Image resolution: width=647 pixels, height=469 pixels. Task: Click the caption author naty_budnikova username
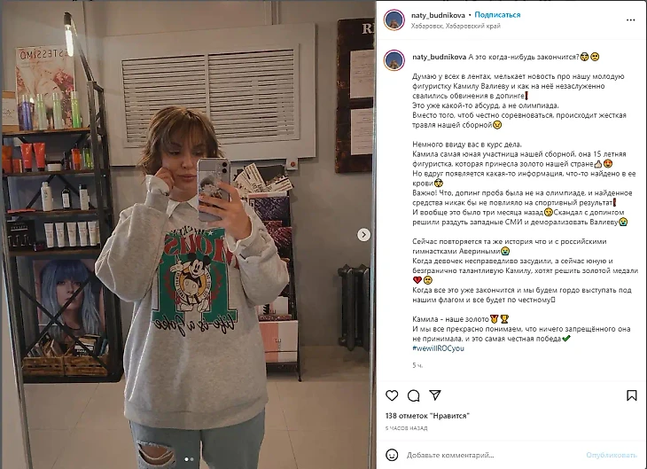click(439, 57)
